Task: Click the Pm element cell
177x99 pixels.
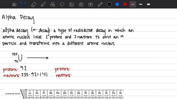Action: pyautogui.click(x=58, y=94)
